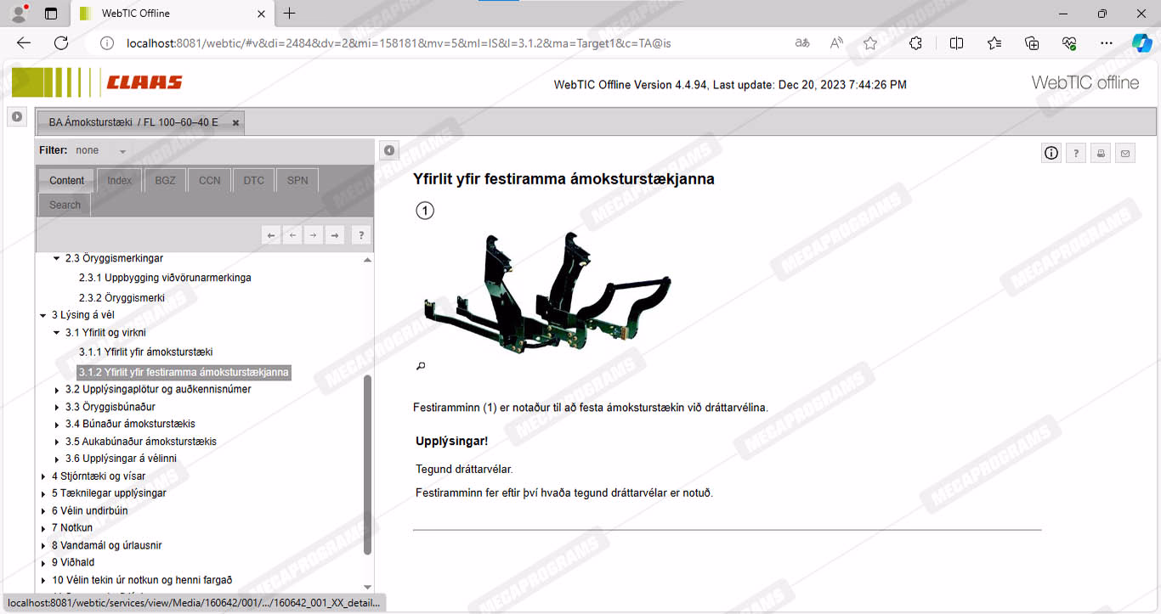Viewport: 1161px width, 614px height.
Task: Click magnifier icon below the frame image
Action: (420, 366)
